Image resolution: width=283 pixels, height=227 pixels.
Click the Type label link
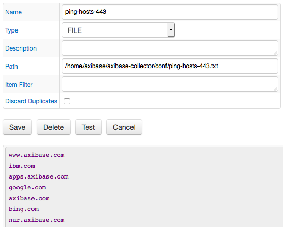(x=12, y=30)
